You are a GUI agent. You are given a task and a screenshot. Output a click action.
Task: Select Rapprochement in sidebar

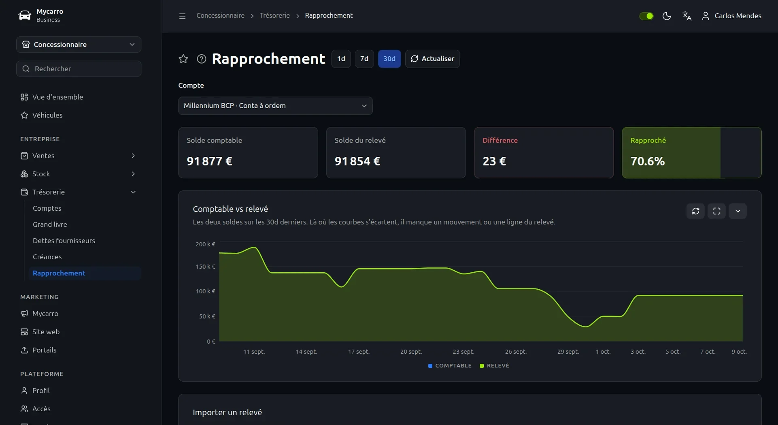tap(85, 273)
